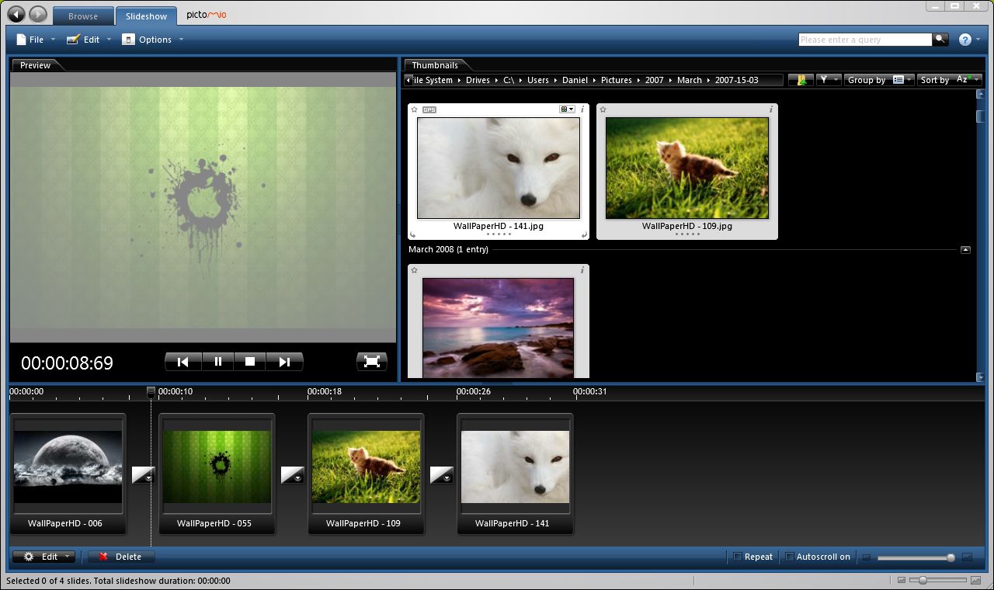Skip to next slide in preview
Viewport: 994px width, 590px height.
point(284,362)
